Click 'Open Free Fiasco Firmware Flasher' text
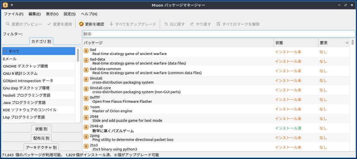357x159 pixels. coord(122,101)
